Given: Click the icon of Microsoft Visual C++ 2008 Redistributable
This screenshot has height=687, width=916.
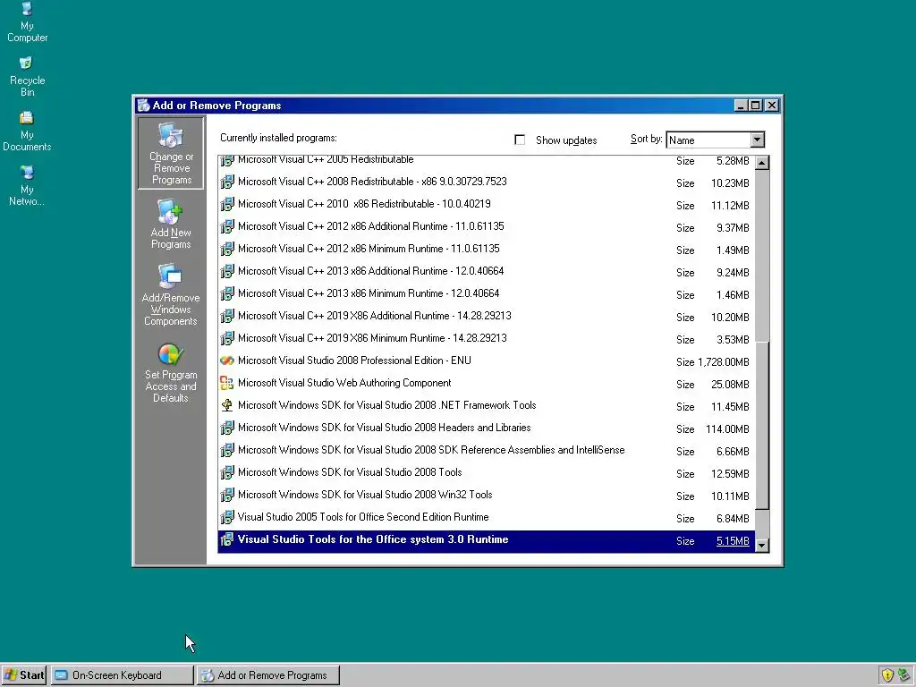Looking at the screenshot, I should [227, 182].
